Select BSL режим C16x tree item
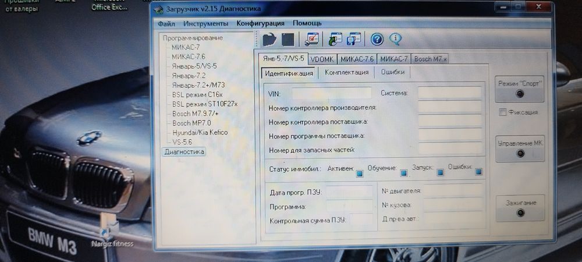The height and width of the screenshot is (262, 582). tap(197, 94)
